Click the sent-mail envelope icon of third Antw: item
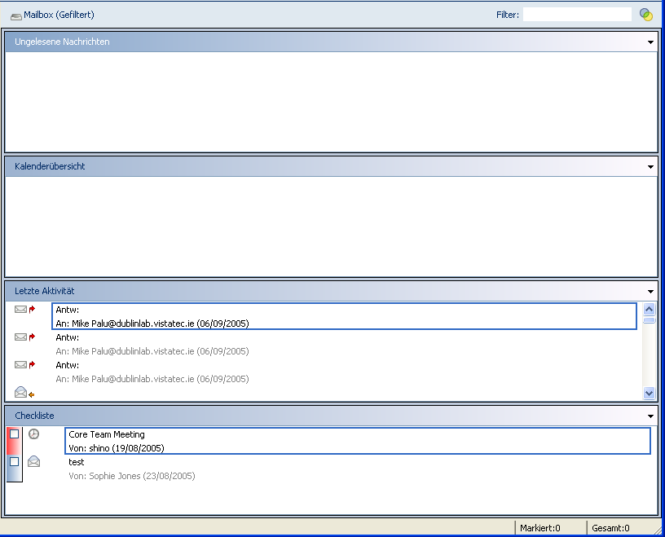 coord(21,364)
